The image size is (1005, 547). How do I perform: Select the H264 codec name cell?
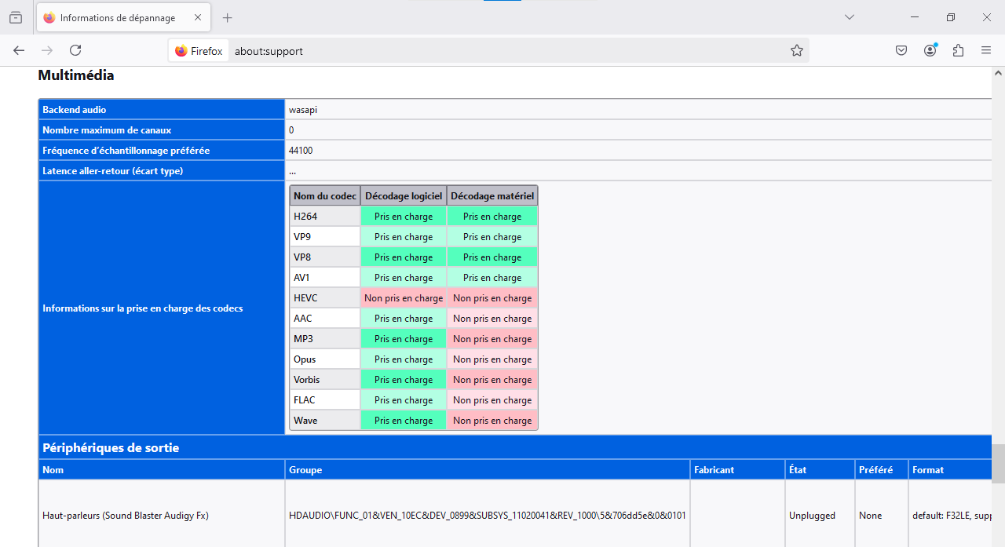[x=325, y=217]
